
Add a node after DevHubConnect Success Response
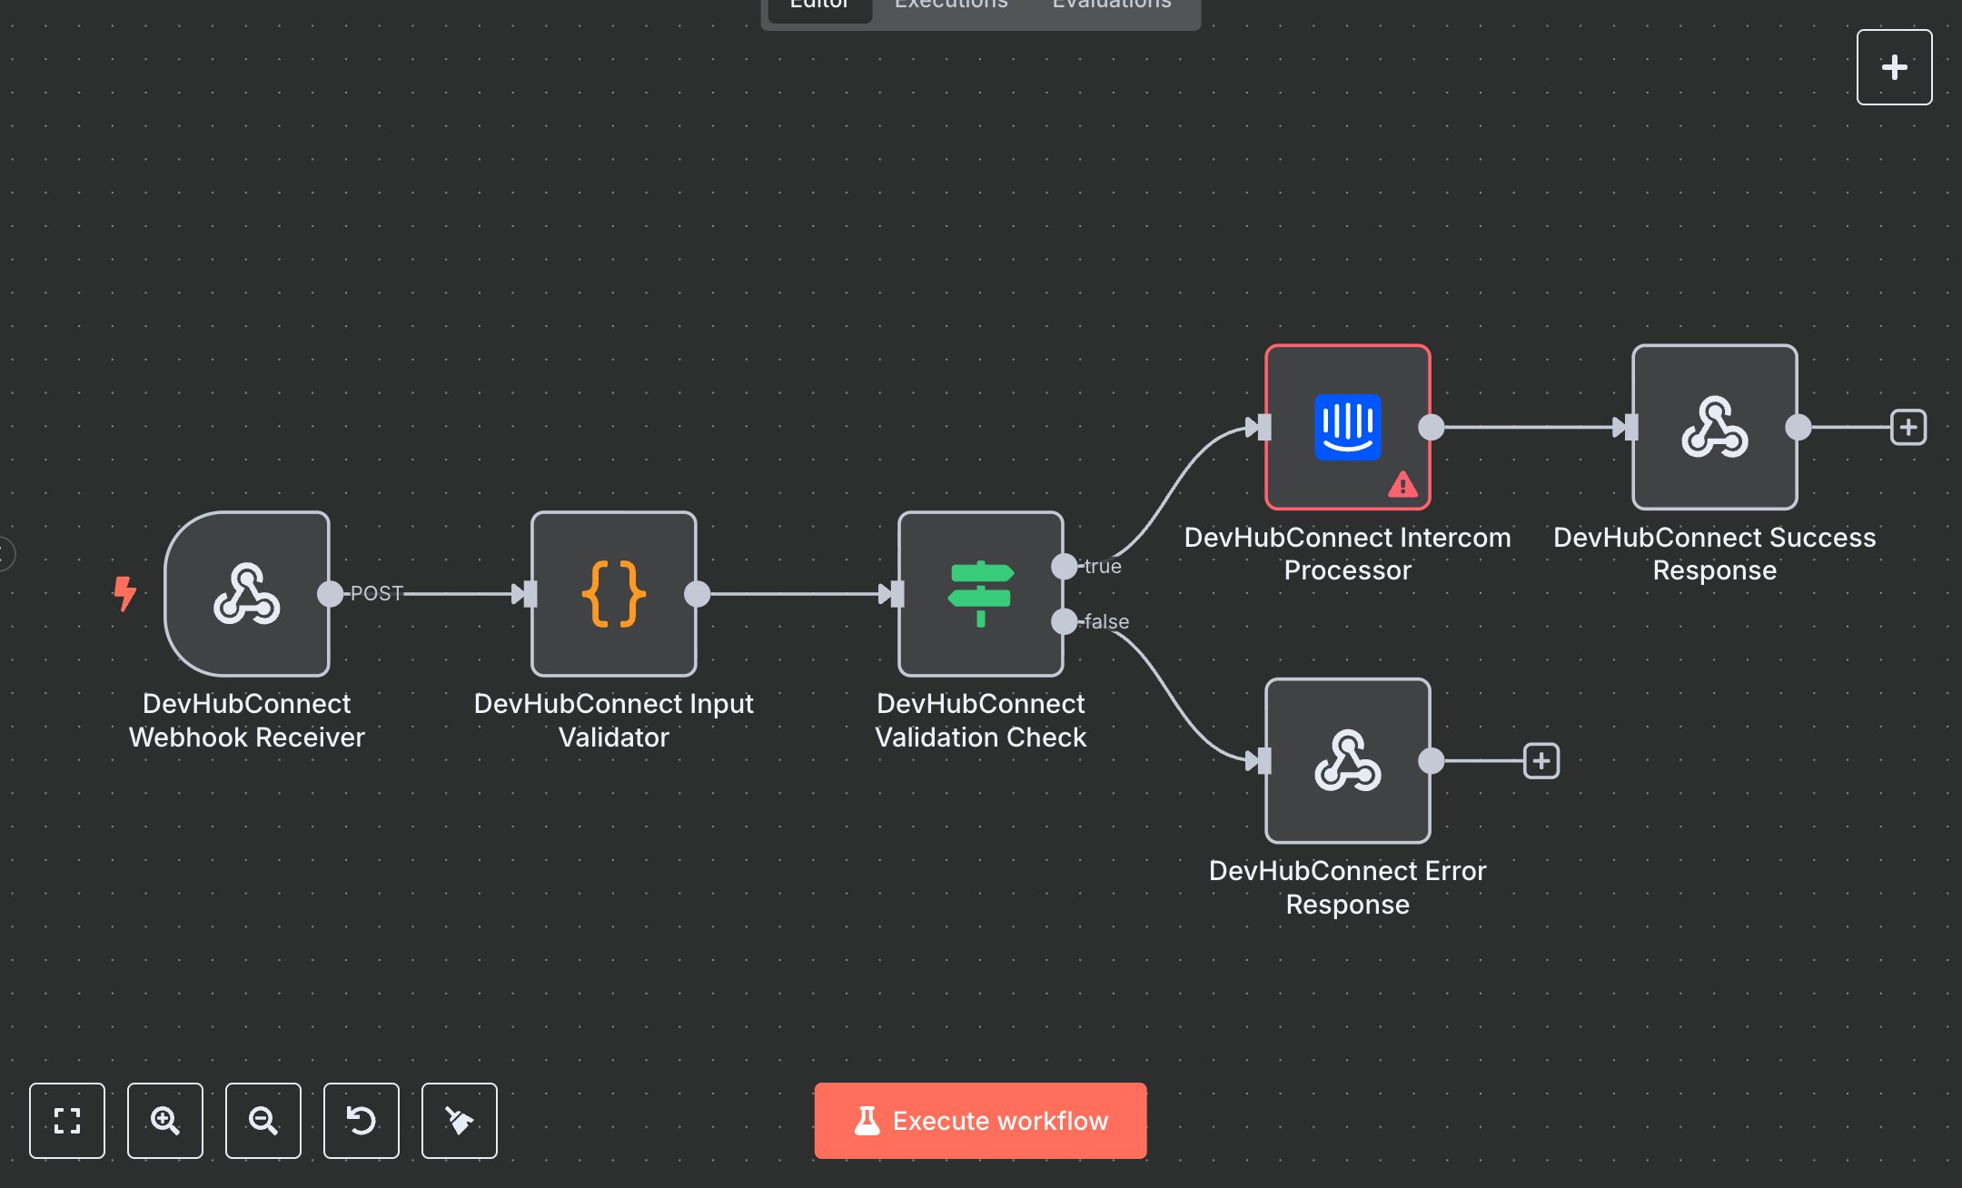coord(1908,426)
